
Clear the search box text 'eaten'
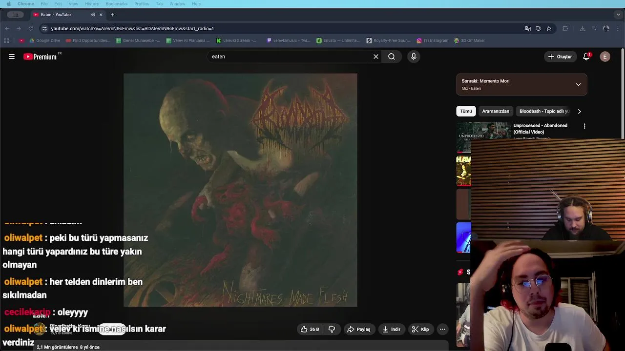click(376, 57)
